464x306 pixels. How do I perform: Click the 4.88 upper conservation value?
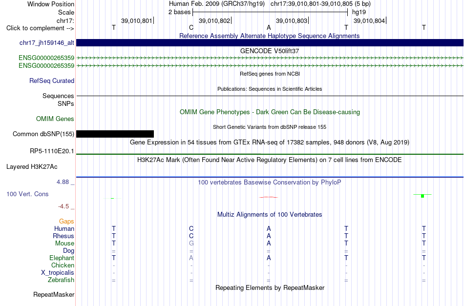point(63,182)
